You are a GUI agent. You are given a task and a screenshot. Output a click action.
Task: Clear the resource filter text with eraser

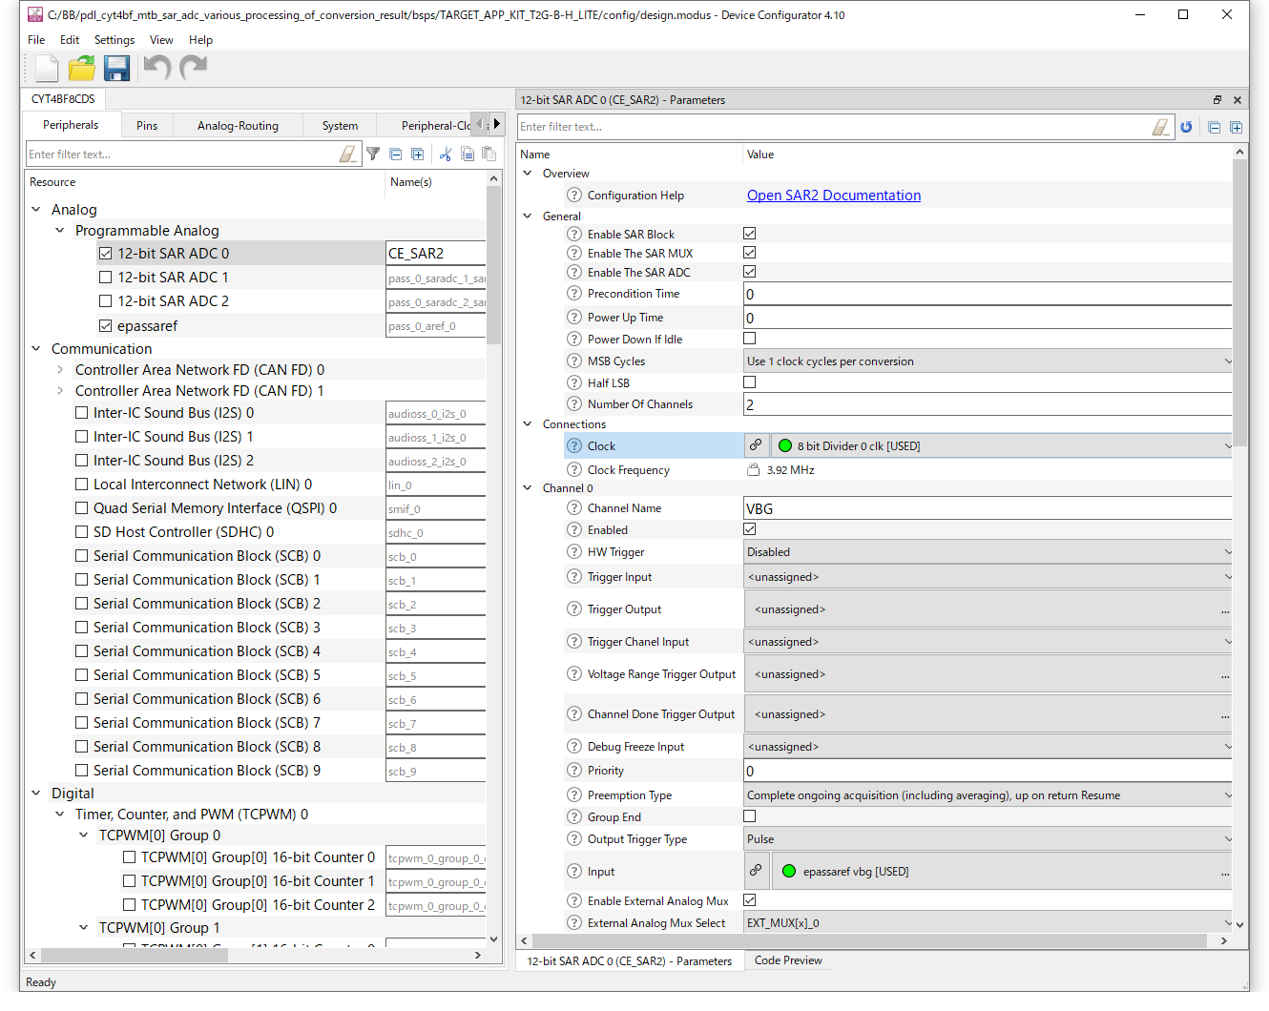tap(348, 154)
